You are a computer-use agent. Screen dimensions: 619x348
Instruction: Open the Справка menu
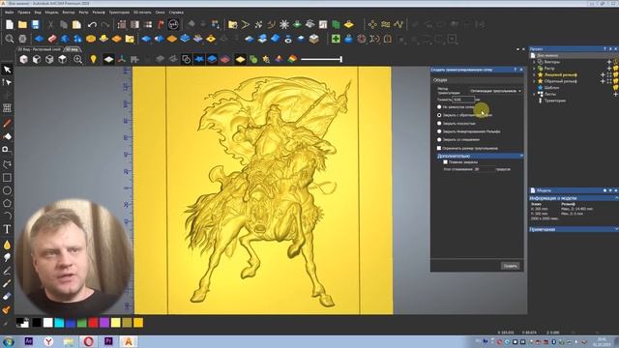tap(176, 13)
